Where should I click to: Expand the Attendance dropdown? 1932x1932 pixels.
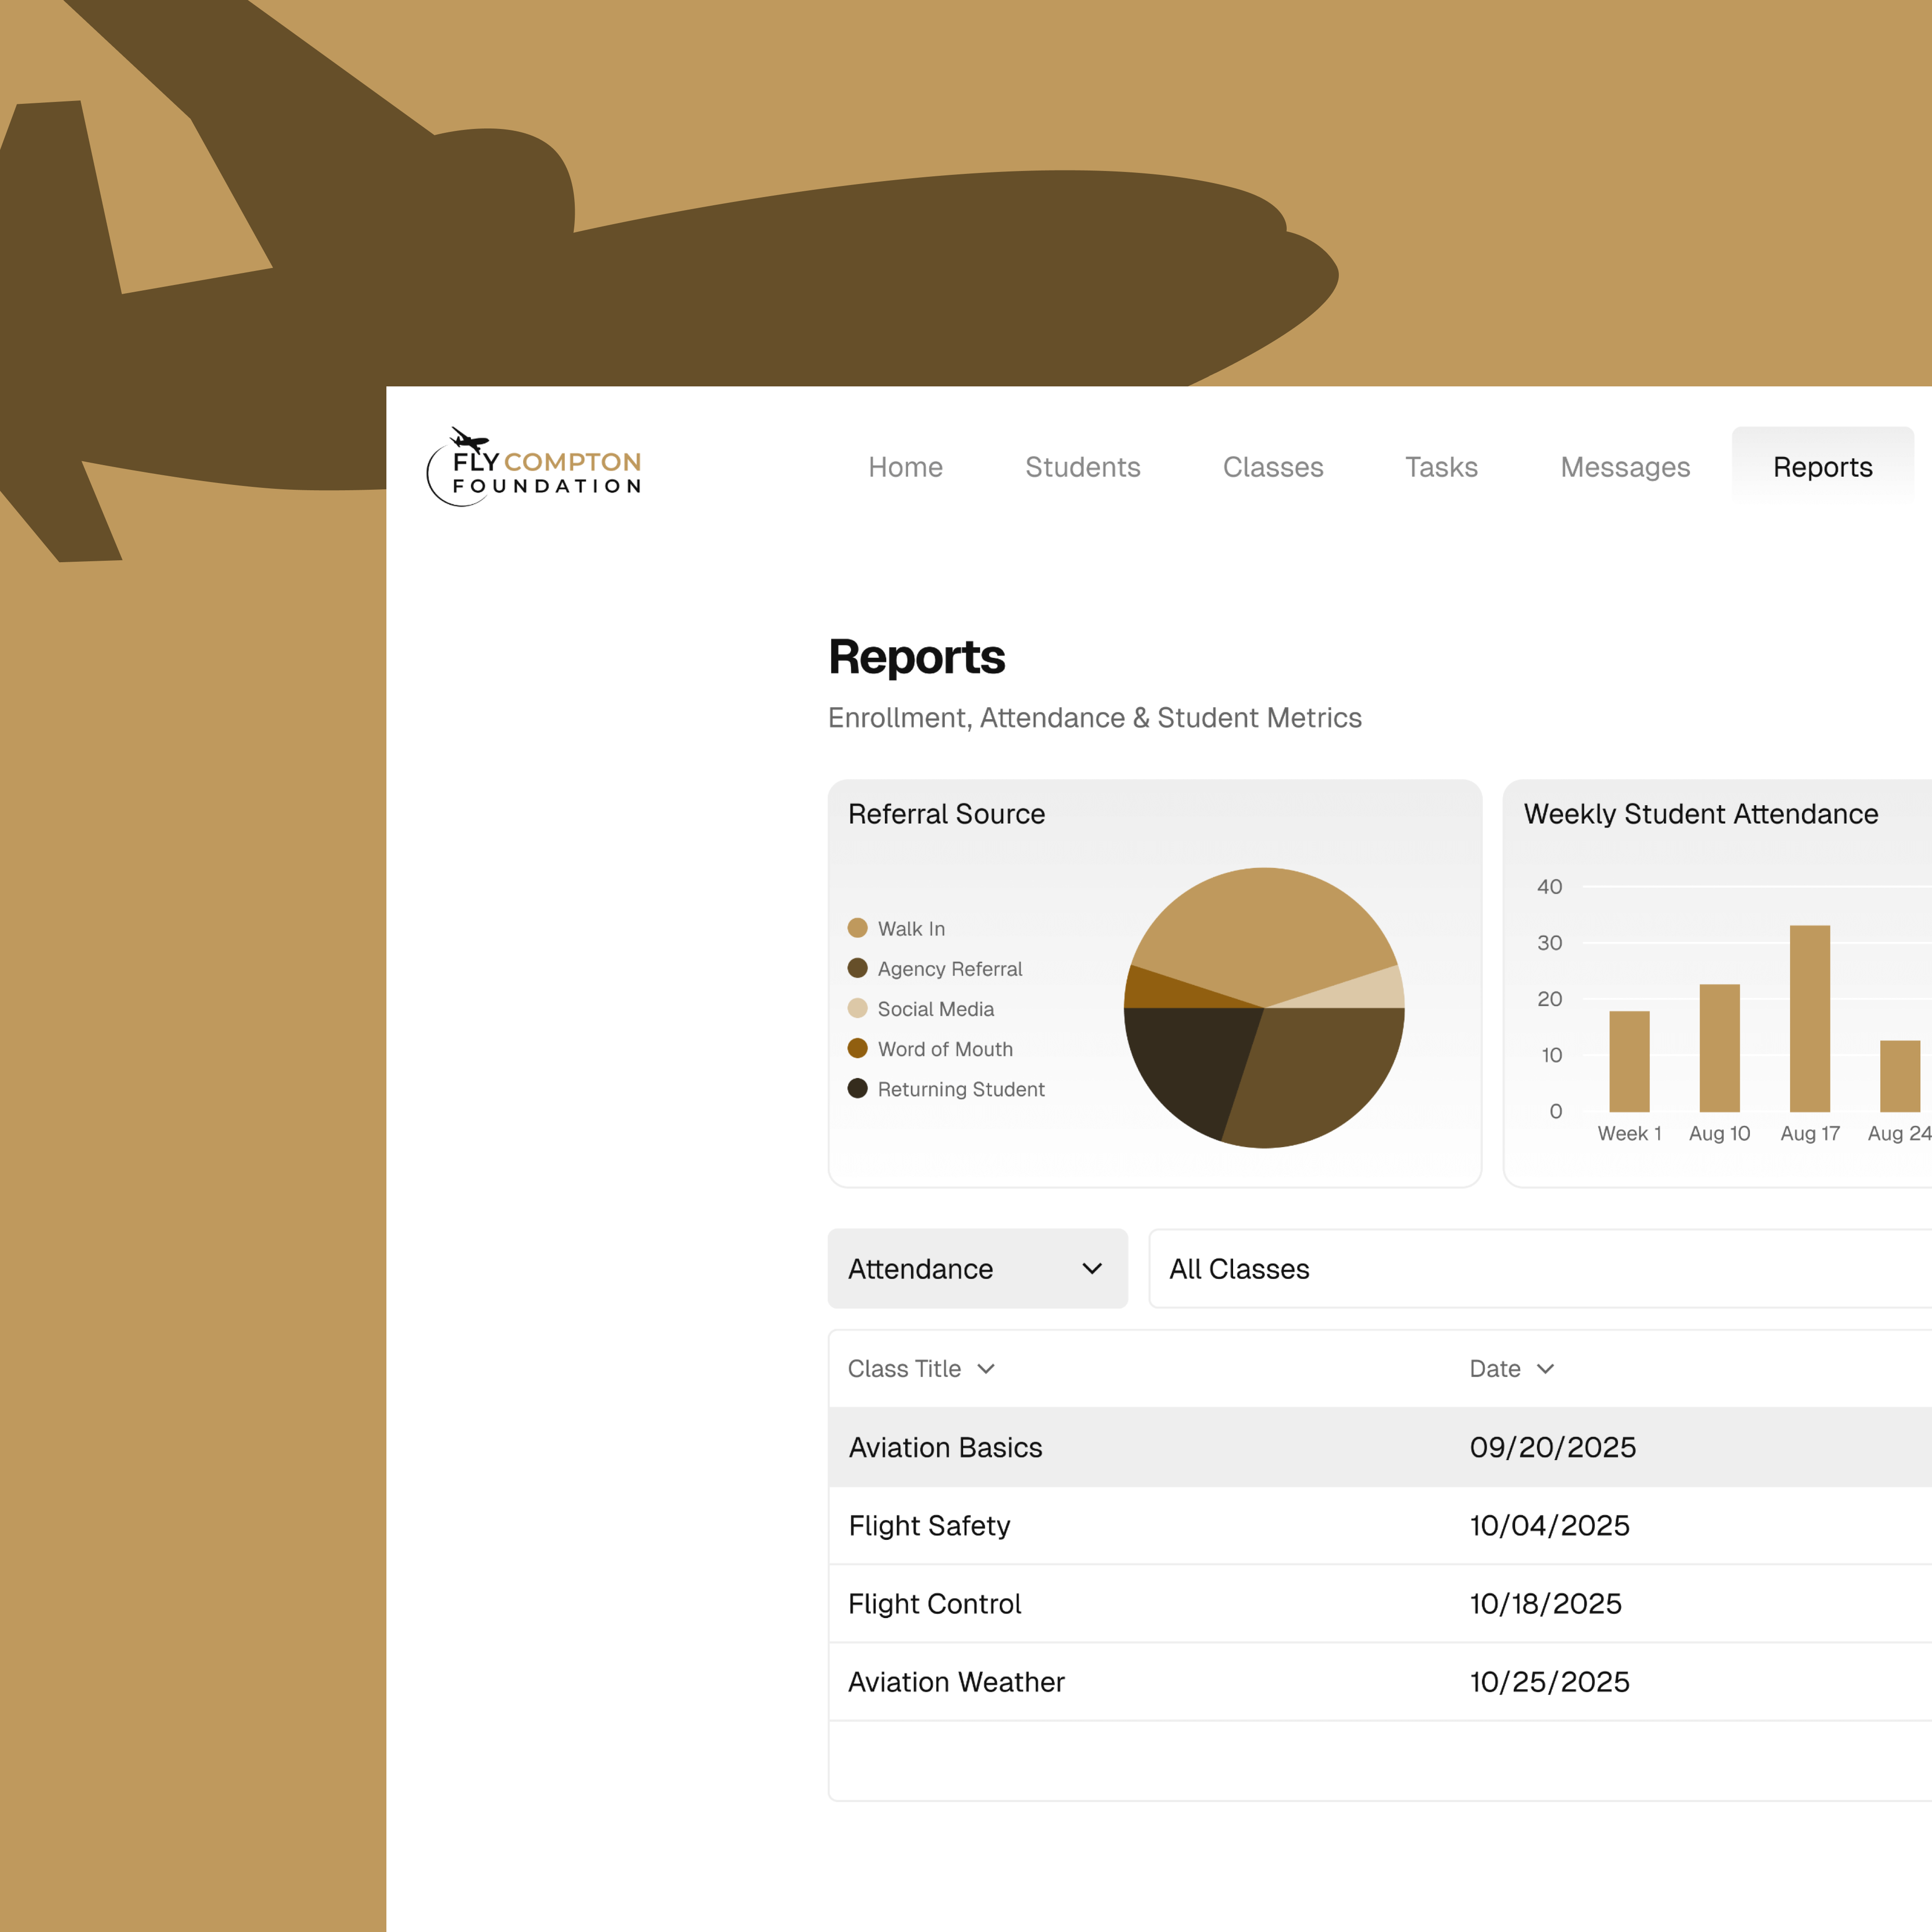[977, 1268]
